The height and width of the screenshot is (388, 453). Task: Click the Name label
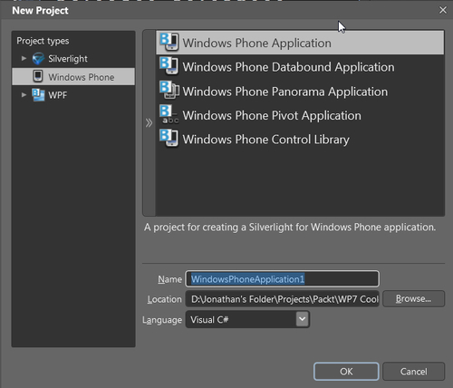169,279
